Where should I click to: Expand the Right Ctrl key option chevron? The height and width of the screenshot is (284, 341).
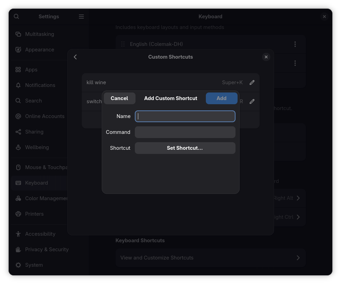click(x=298, y=217)
